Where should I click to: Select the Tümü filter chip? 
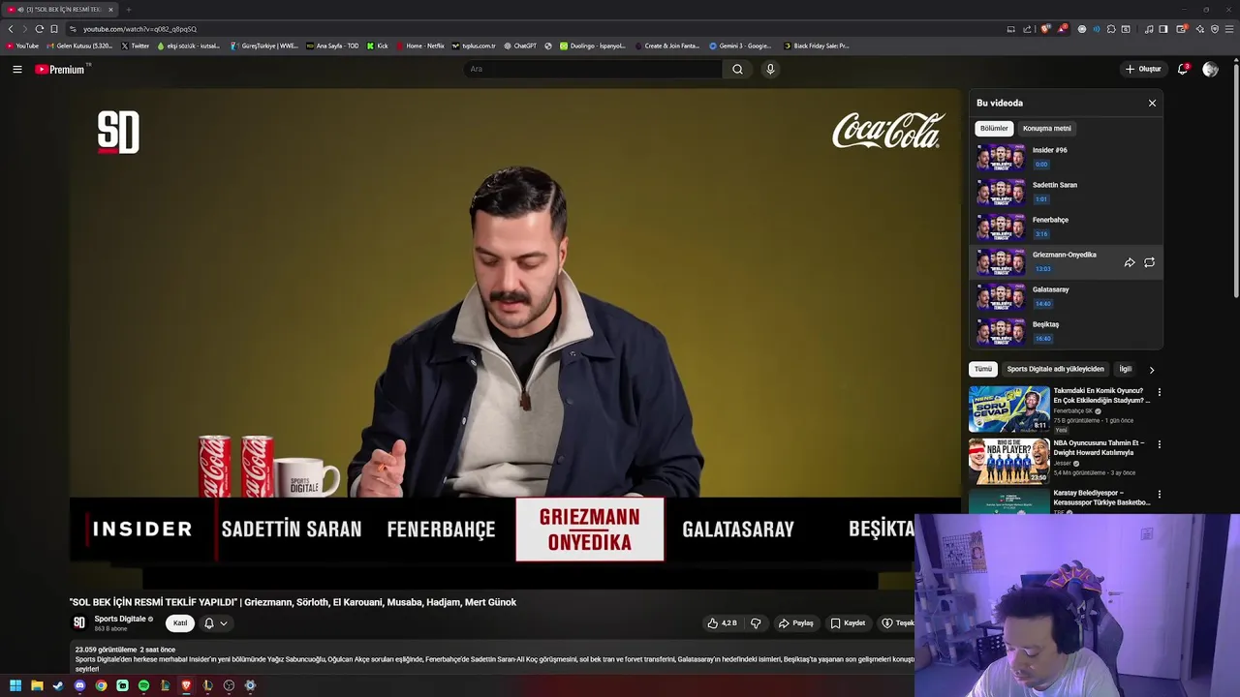click(x=983, y=369)
